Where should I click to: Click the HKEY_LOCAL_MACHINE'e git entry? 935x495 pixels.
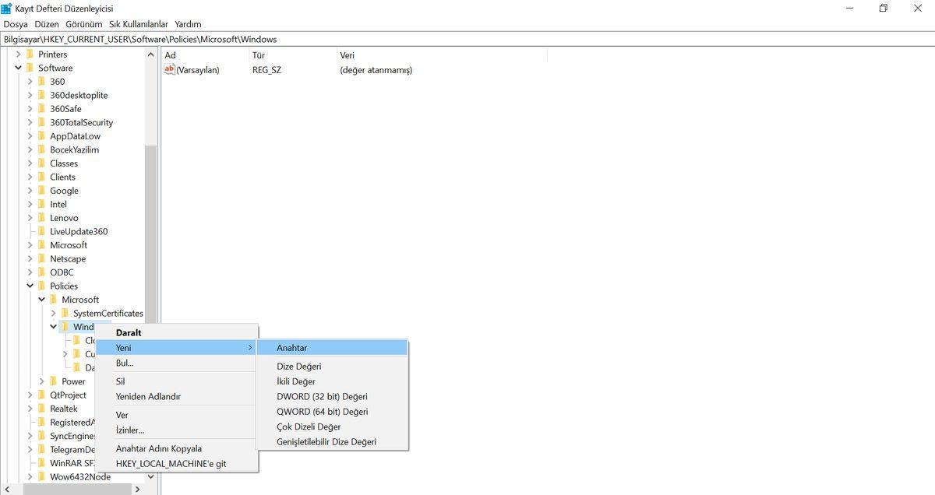pyautogui.click(x=171, y=464)
